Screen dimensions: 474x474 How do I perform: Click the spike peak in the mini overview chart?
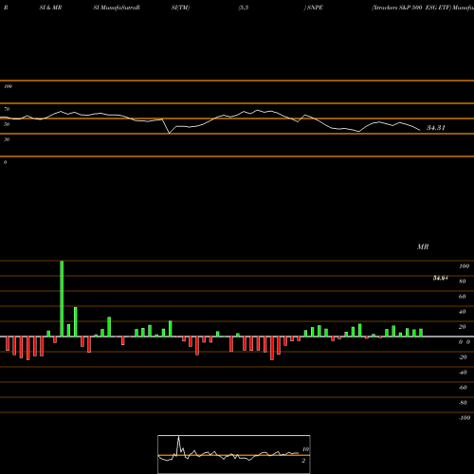tap(178, 437)
